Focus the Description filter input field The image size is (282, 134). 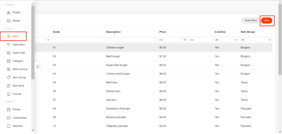[131, 40]
